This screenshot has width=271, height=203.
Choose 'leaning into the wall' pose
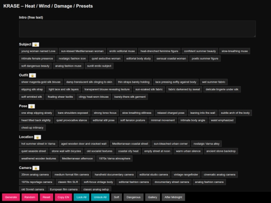pos(203,113)
